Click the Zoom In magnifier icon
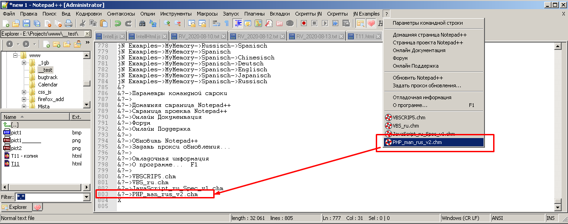568x224 pixels. pyautogui.click(x=167, y=23)
